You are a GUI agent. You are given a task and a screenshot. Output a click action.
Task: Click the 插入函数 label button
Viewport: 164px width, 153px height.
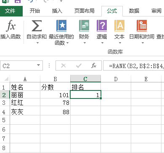(11, 37)
